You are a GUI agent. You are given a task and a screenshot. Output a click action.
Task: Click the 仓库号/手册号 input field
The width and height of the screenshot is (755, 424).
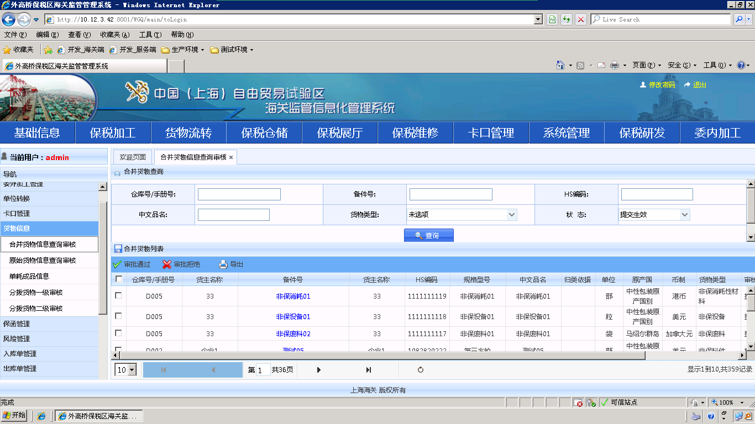coord(239,194)
